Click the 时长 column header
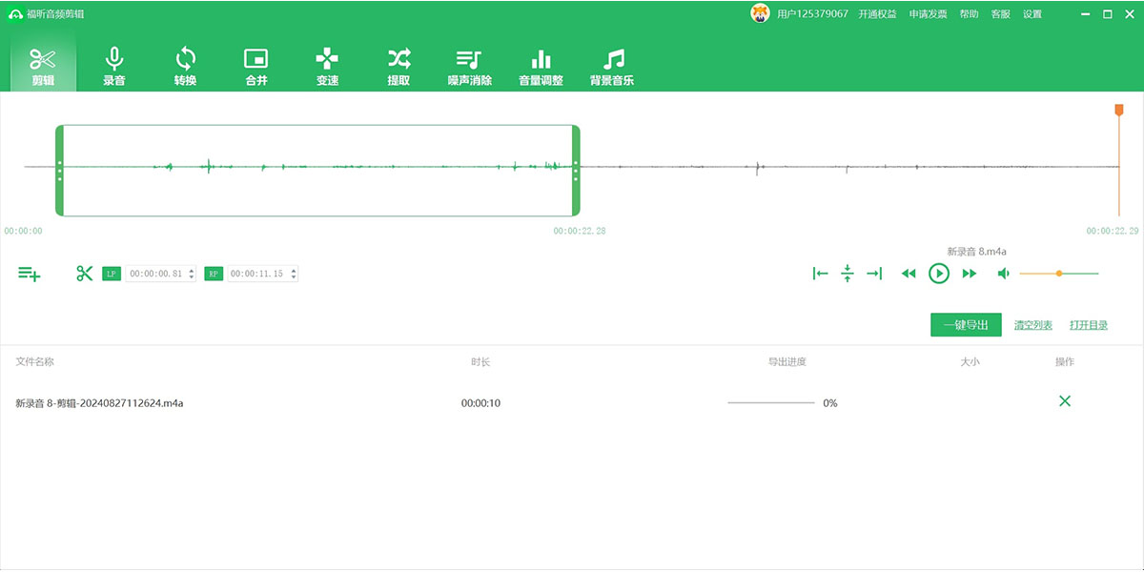1144x572 pixels. point(480,362)
